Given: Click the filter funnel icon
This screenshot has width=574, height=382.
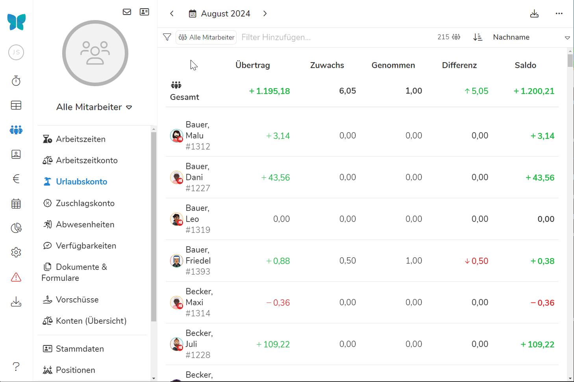Looking at the screenshot, I should 167,37.
